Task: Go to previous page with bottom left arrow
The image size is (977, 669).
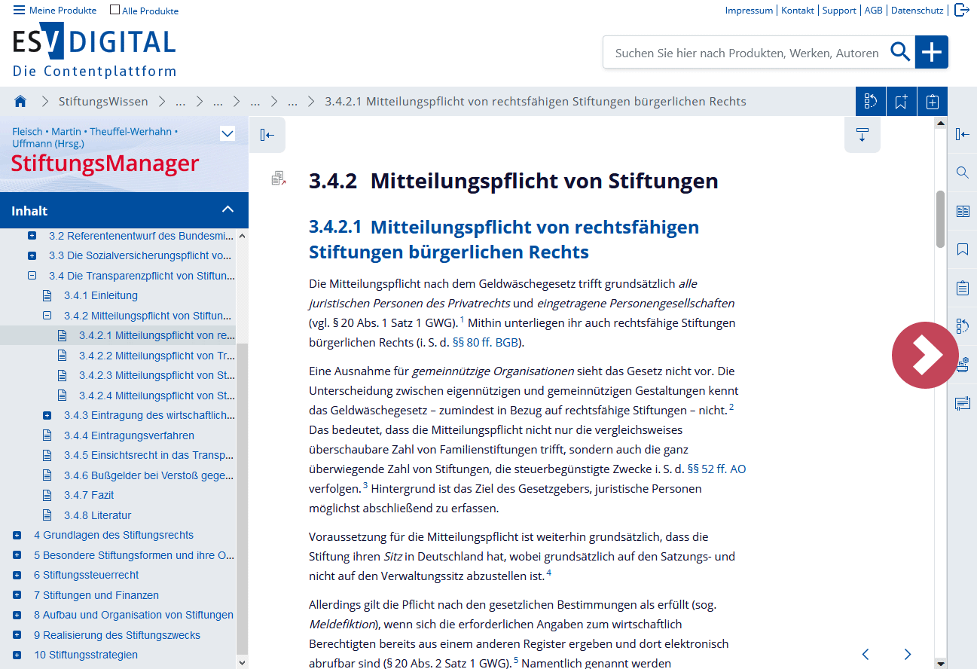Action: 866,654
